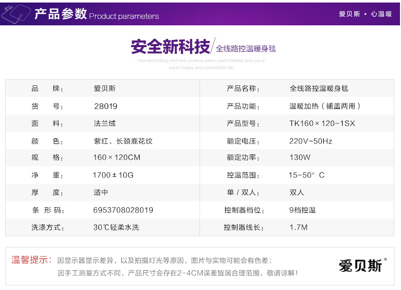Click the 控制器档位 label
This screenshot has height=290, width=401.
click(x=244, y=210)
